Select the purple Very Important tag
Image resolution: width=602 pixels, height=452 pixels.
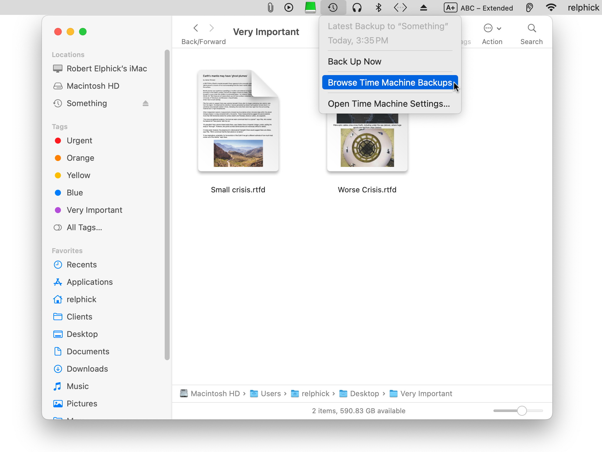coord(94,210)
